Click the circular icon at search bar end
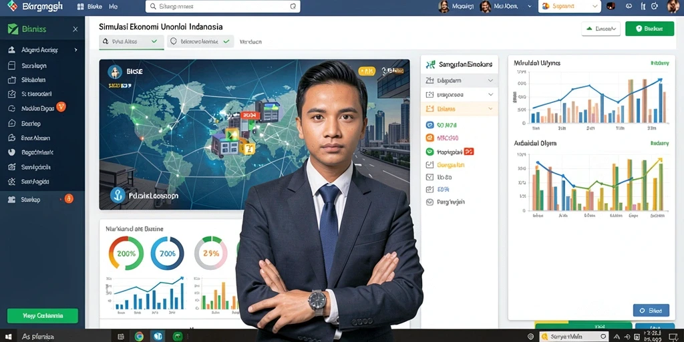Image resolution: width=684 pixels, height=342 pixels. click(x=293, y=7)
